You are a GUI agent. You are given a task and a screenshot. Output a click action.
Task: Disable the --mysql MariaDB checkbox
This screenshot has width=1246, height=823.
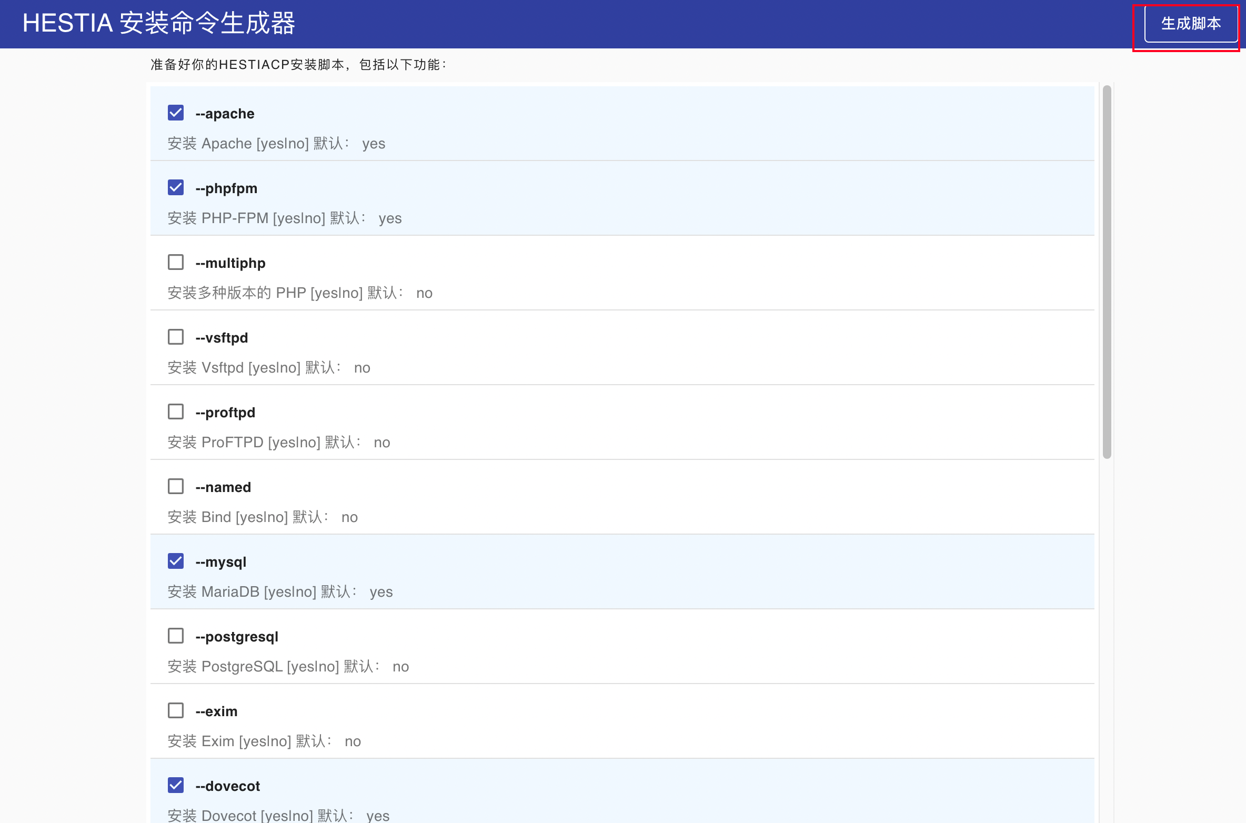(x=176, y=561)
